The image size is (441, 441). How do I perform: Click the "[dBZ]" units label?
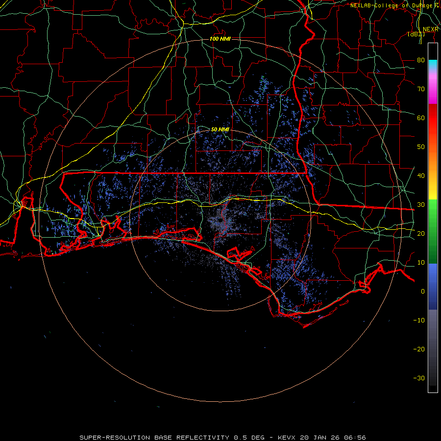(416, 34)
